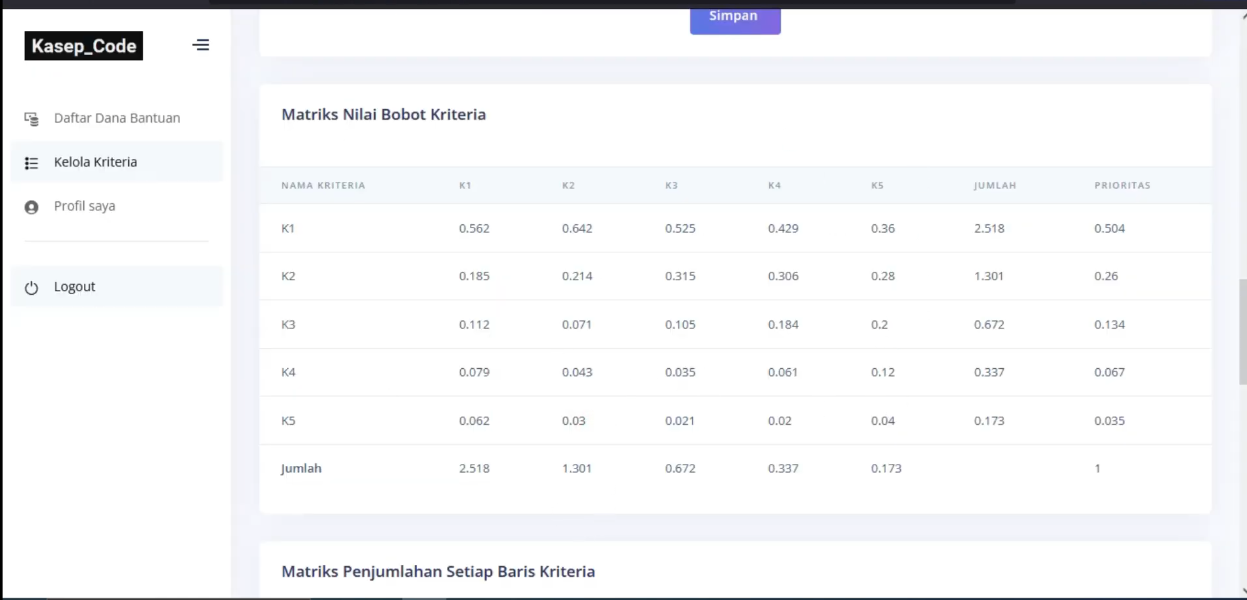Select the Jumlah row label
The width and height of the screenshot is (1247, 600).
(x=301, y=468)
